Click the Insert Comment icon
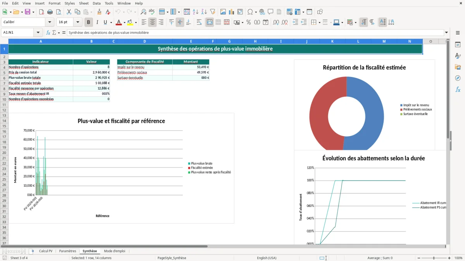The height and width of the screenshot is (261, 465). [270, 12]
